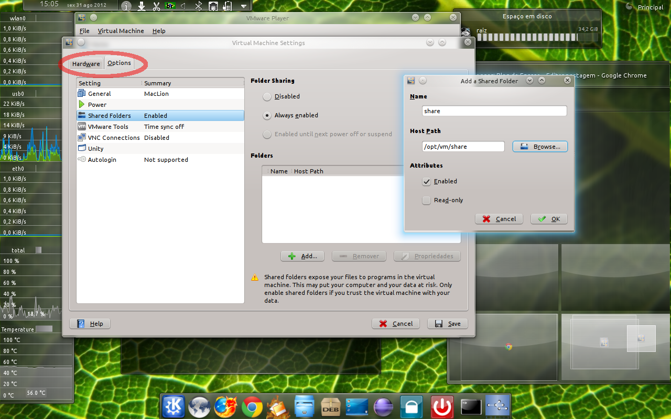This screenshot has width=671, height=419.
Task: Select the Autologin setting row
Action: pos(160,160)
